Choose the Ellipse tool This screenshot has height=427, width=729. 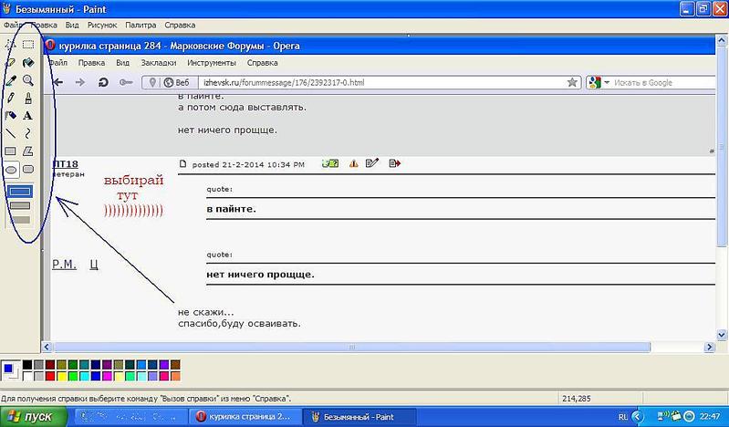coord(11,170)
